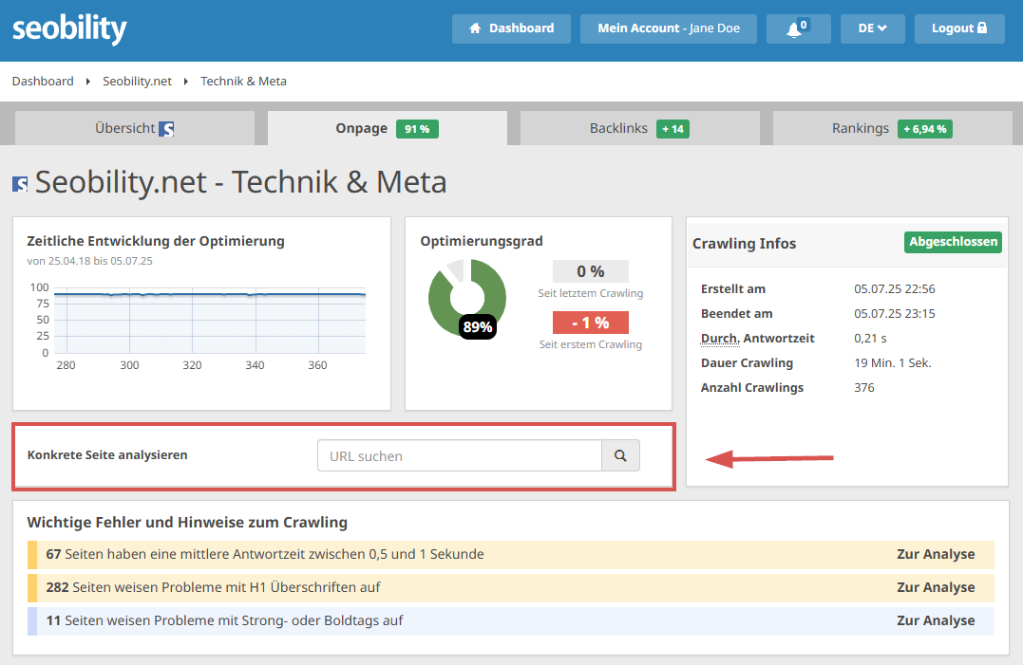The width and height of the screenshot is (1023, 665).
Task: Go to Dashboard in breadcrumb
Action: tap(43, 82)
